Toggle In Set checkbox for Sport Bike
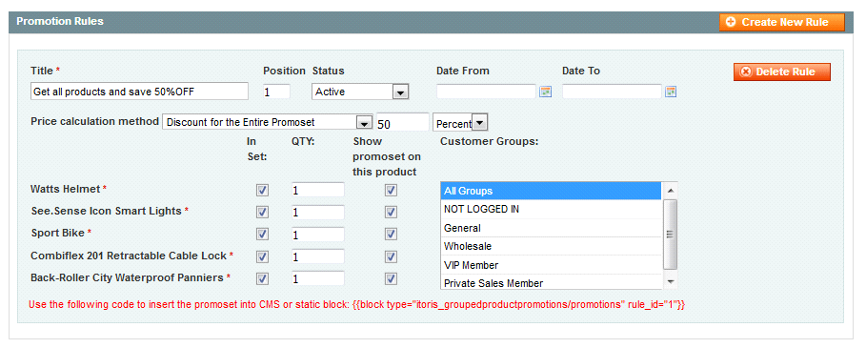 [262, 235]
